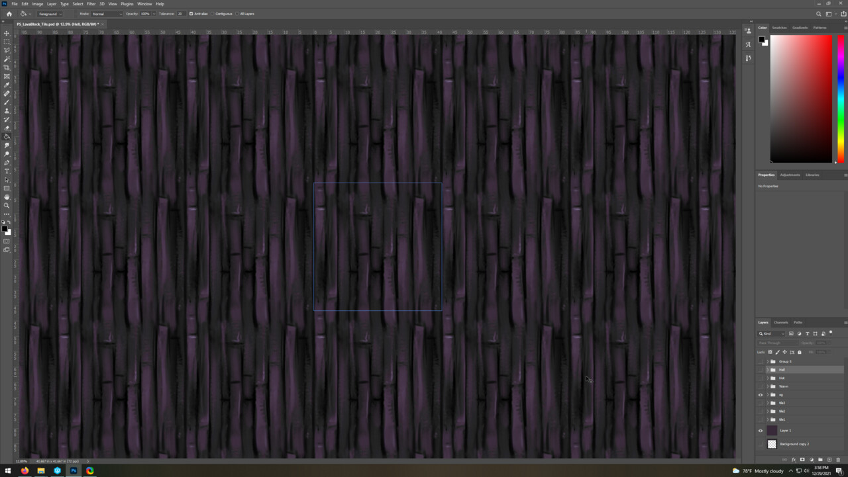Select the Brush tool

[7, 103]
